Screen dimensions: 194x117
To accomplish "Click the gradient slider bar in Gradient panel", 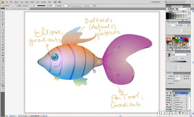I will point(177,62).
